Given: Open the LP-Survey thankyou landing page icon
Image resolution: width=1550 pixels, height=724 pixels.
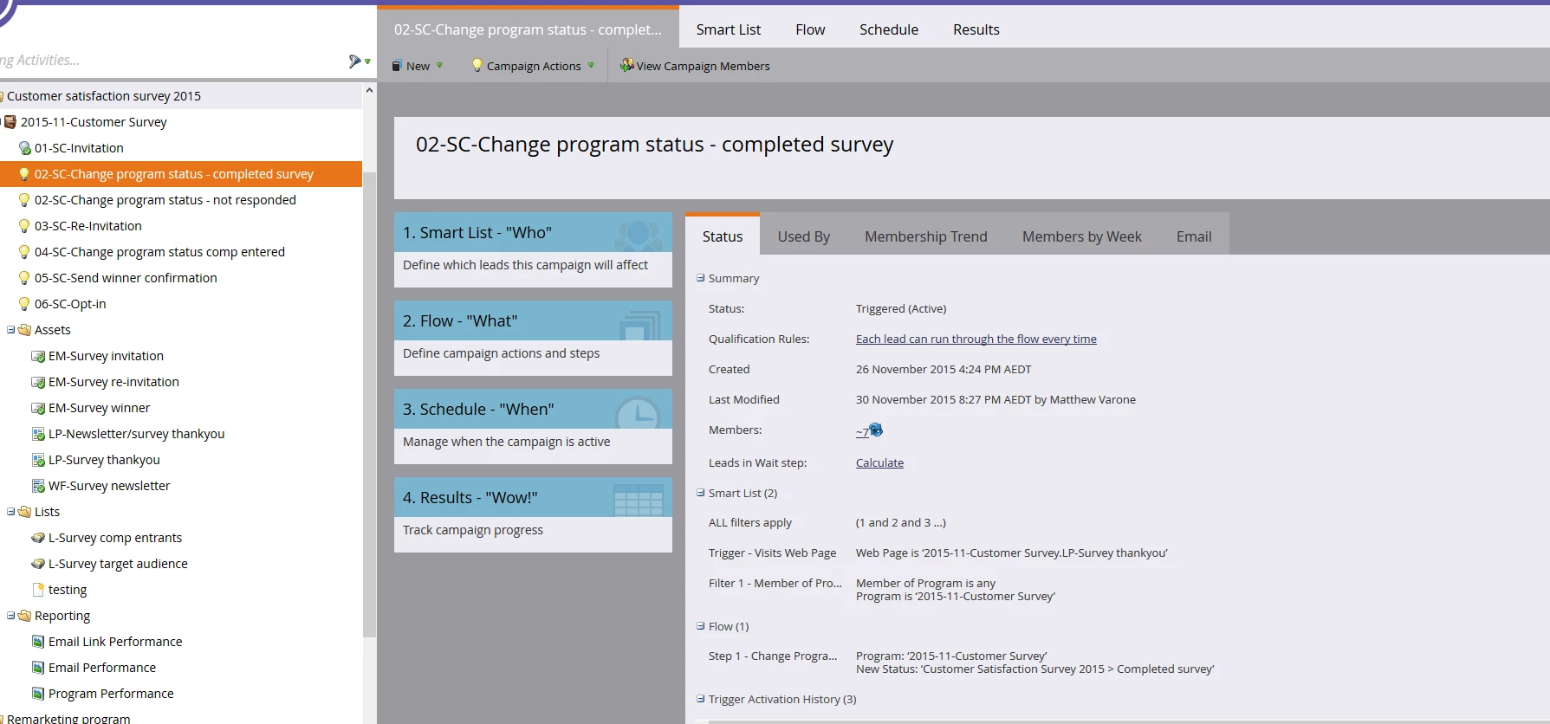Looking at the screenshot, I should (x=38, y=460).
